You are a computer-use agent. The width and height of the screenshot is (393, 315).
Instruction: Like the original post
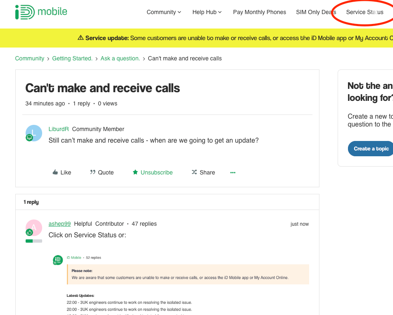(62, 172)
